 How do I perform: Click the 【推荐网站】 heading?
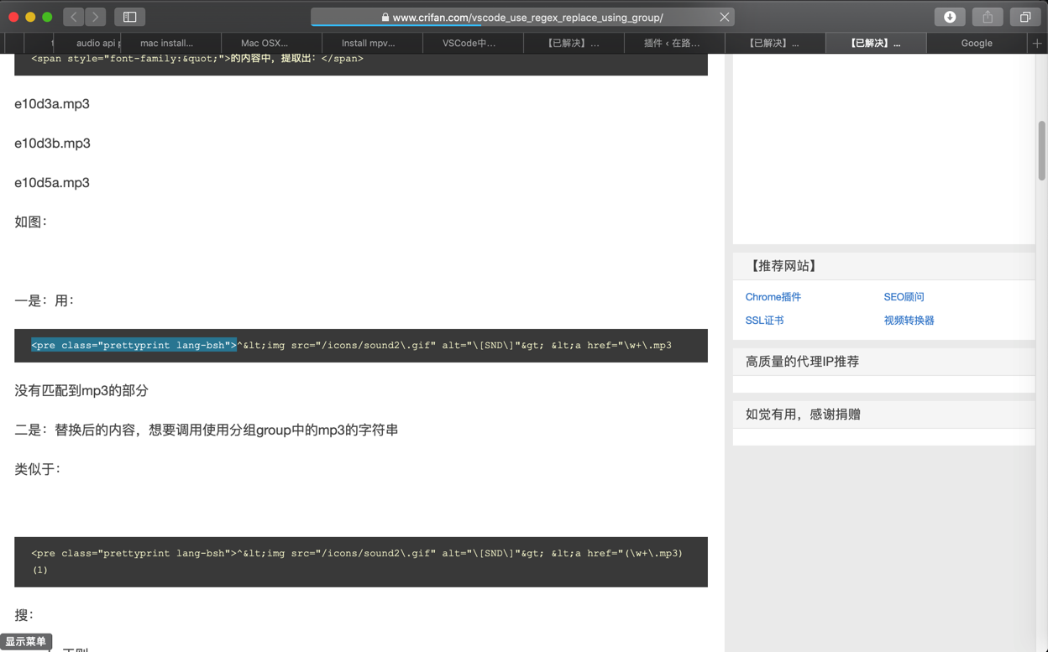click(x=782, y=266)
